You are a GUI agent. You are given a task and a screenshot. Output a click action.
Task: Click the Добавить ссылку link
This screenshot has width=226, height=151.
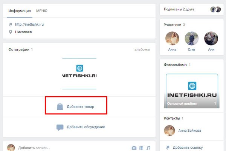coord(189,147)
